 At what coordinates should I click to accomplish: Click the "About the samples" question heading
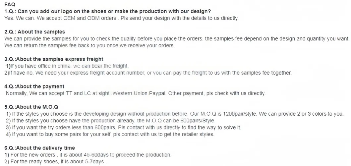(x=35, y=32)
